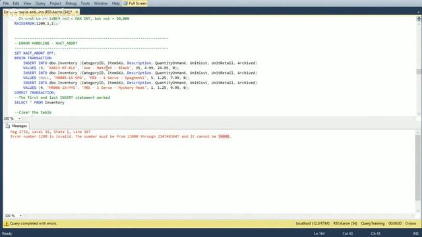This screenshot has height=237, width=422.
Task: Open the Window menu
Action: pos(101,3)
